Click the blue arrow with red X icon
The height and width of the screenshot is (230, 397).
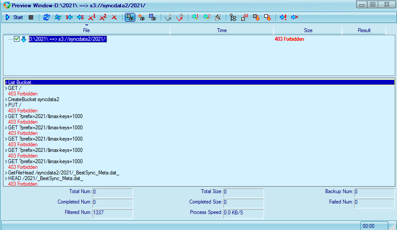point(294,17)
